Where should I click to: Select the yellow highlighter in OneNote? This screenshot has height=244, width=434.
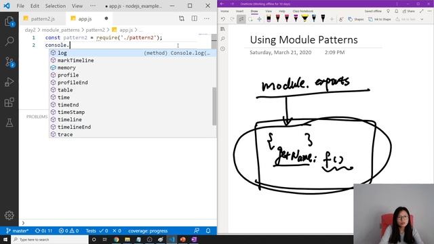(304, 18)
